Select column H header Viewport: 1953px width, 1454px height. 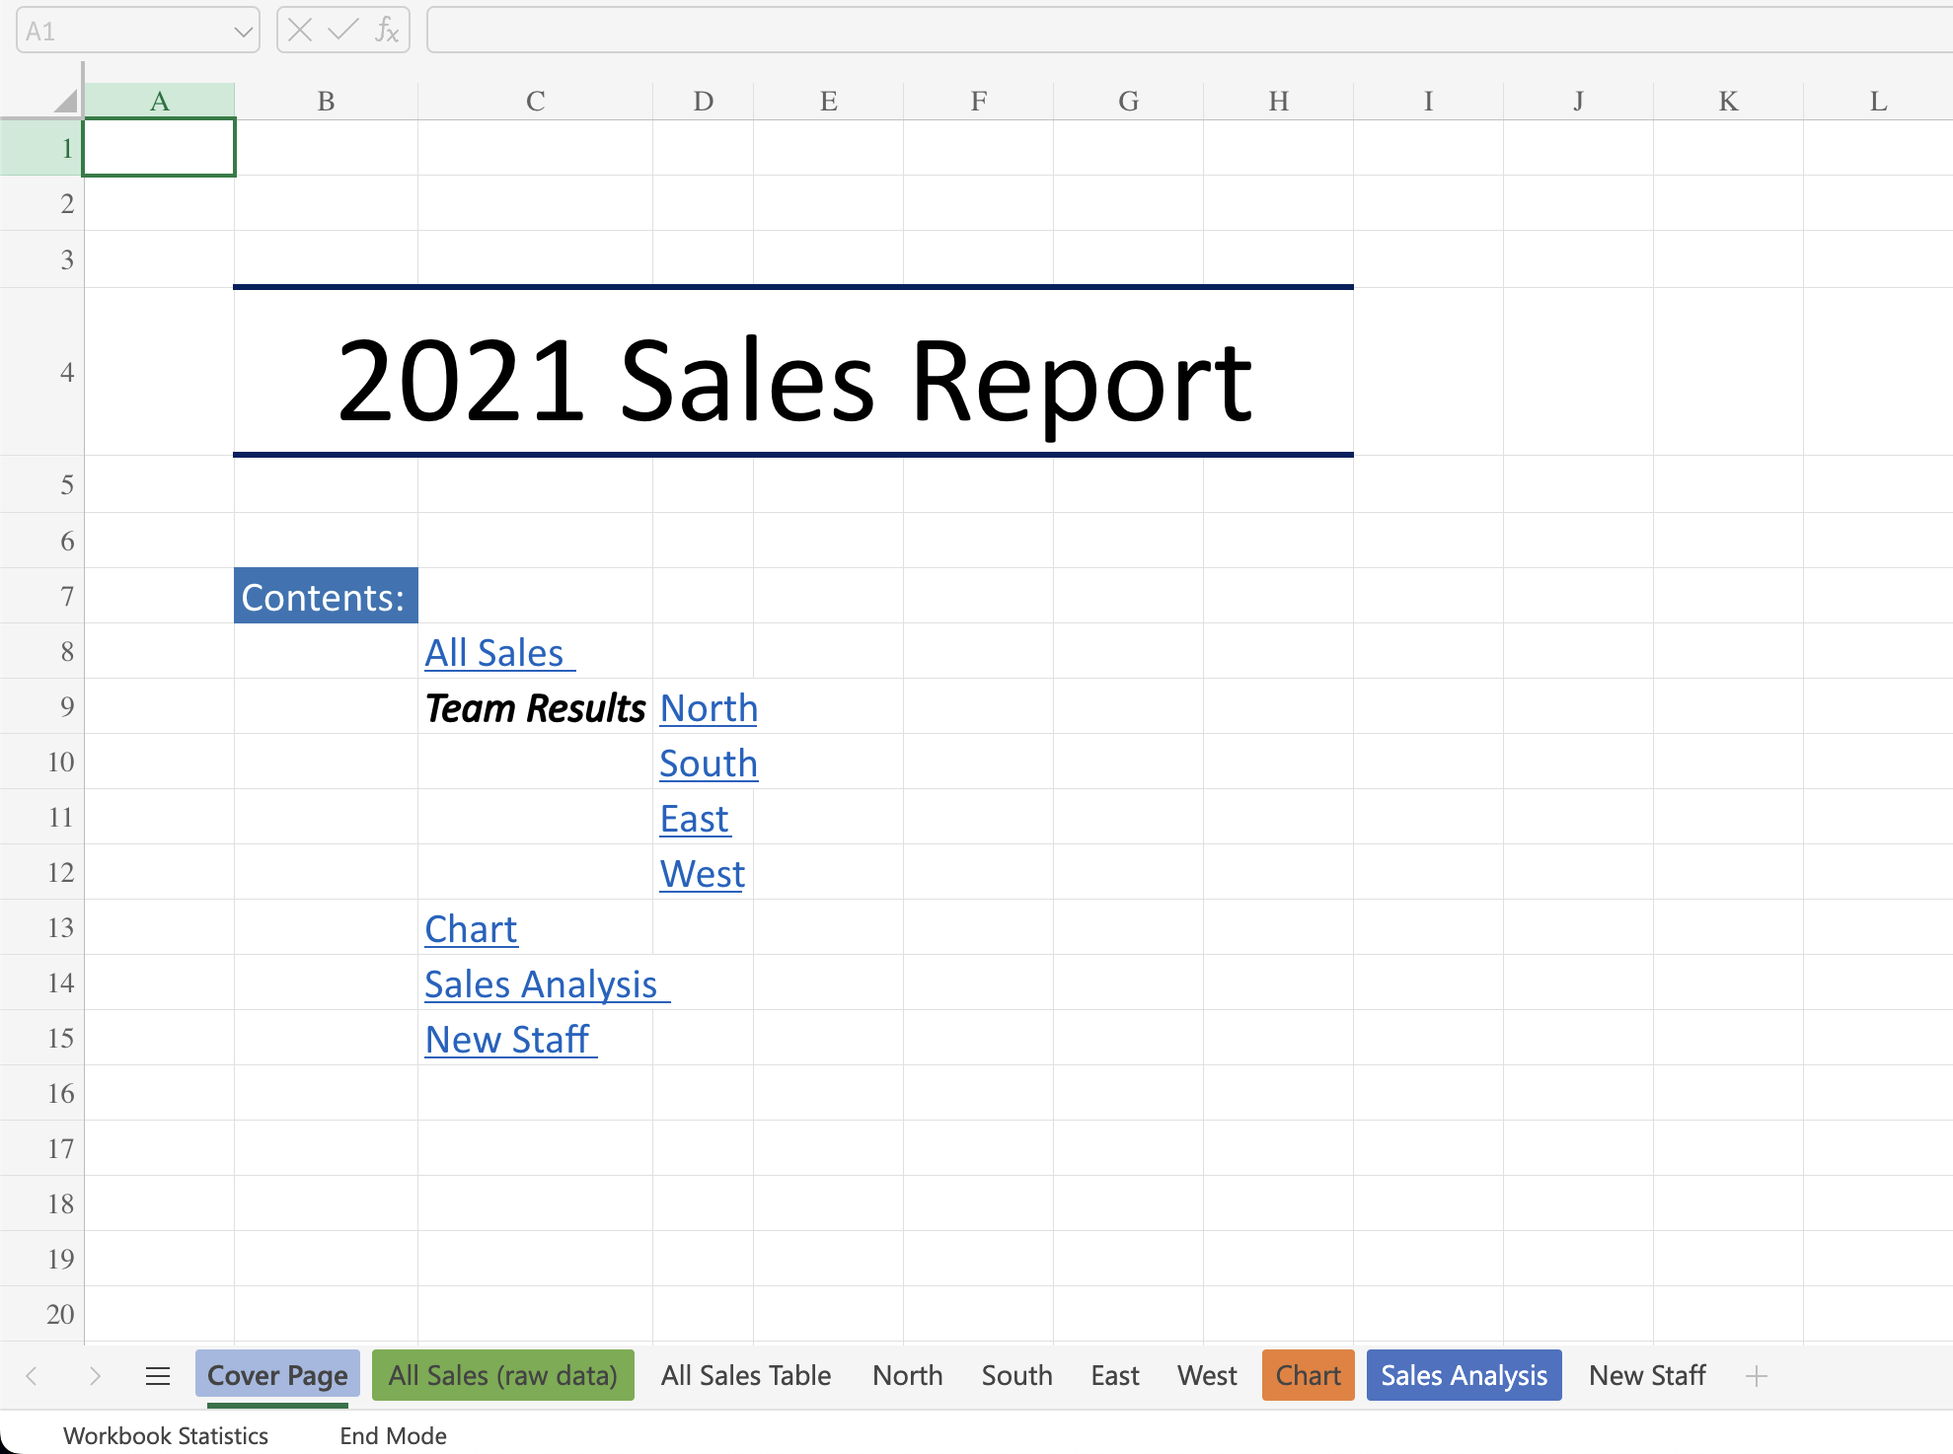(1278, 101)
